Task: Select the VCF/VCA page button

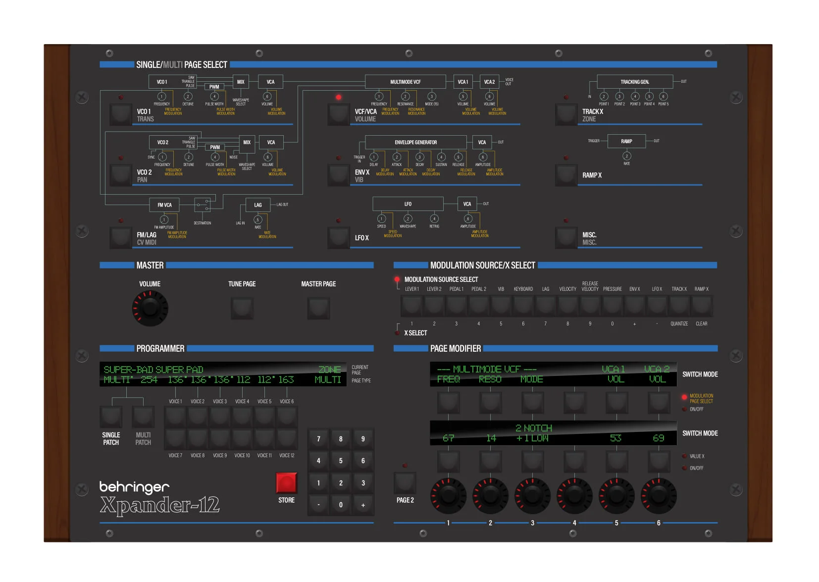Action: [x=339, y=114]
